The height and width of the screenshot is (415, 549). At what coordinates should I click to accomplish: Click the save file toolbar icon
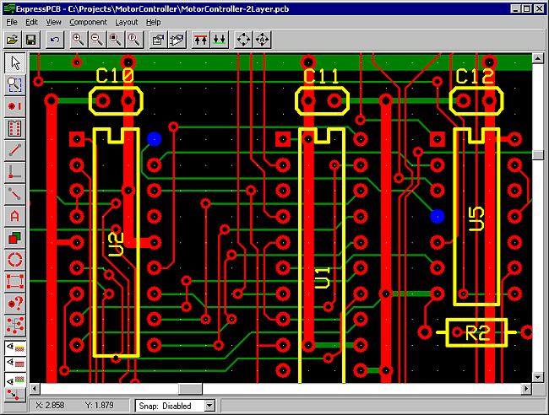click(30, 40)
